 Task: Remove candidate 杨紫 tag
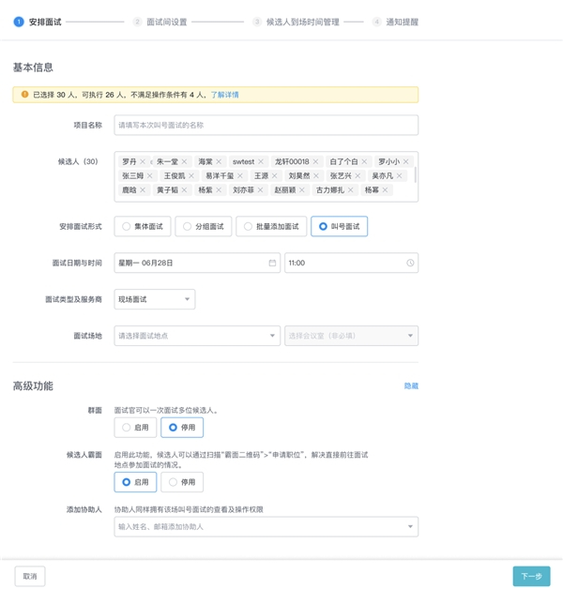(x=219, y=190)
